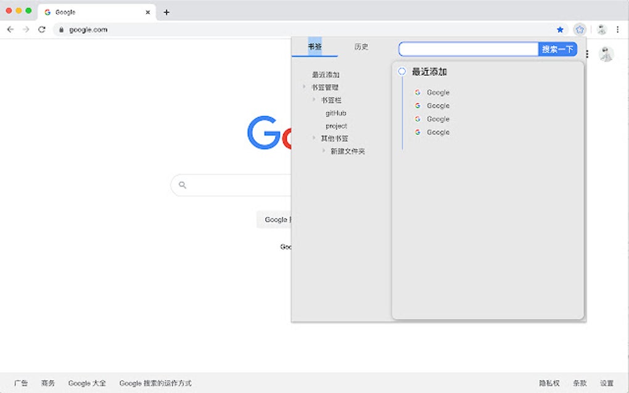This screenshot has width=629, height=393.
Task: Expand the 其他书签 folder
Action: pyautogui.click(x=313, y=138)
